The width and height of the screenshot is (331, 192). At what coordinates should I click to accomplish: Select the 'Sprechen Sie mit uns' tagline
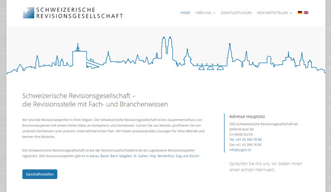(x=266, y=167)
